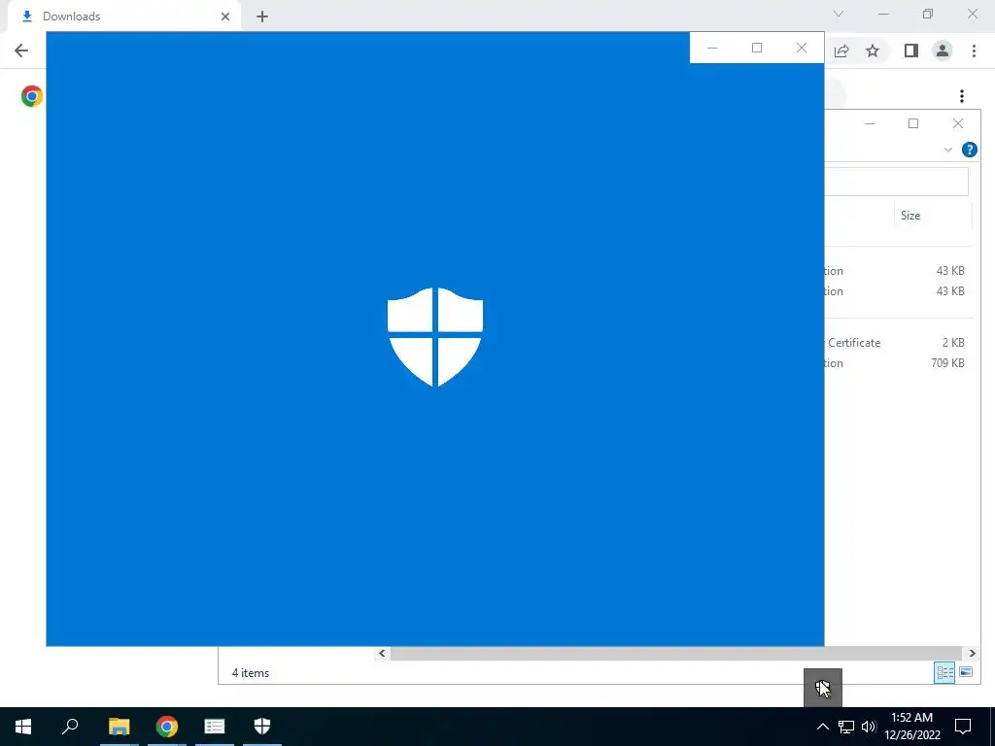Click volume speaker tray icon
The width and height of the screenshot is (995, 746).
869,727
